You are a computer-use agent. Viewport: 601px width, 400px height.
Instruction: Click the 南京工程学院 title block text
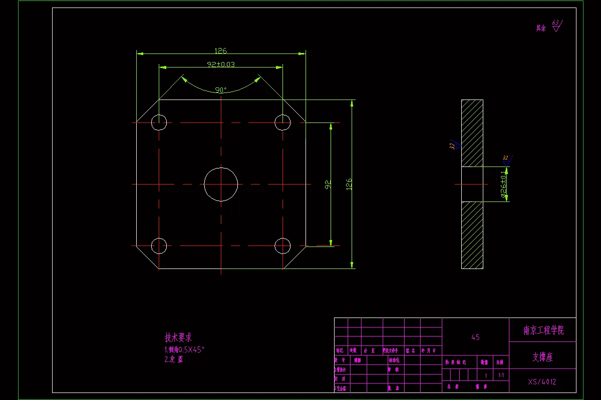(x=544, y=330)
